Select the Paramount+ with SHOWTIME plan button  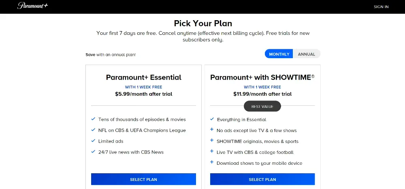click(262, 179)
